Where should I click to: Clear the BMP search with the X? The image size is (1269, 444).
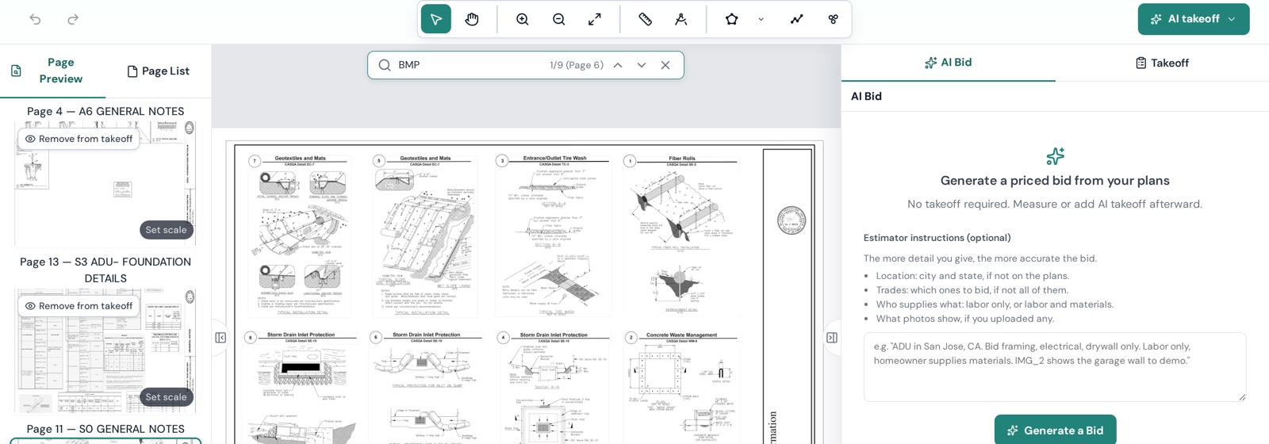(665, 65)
